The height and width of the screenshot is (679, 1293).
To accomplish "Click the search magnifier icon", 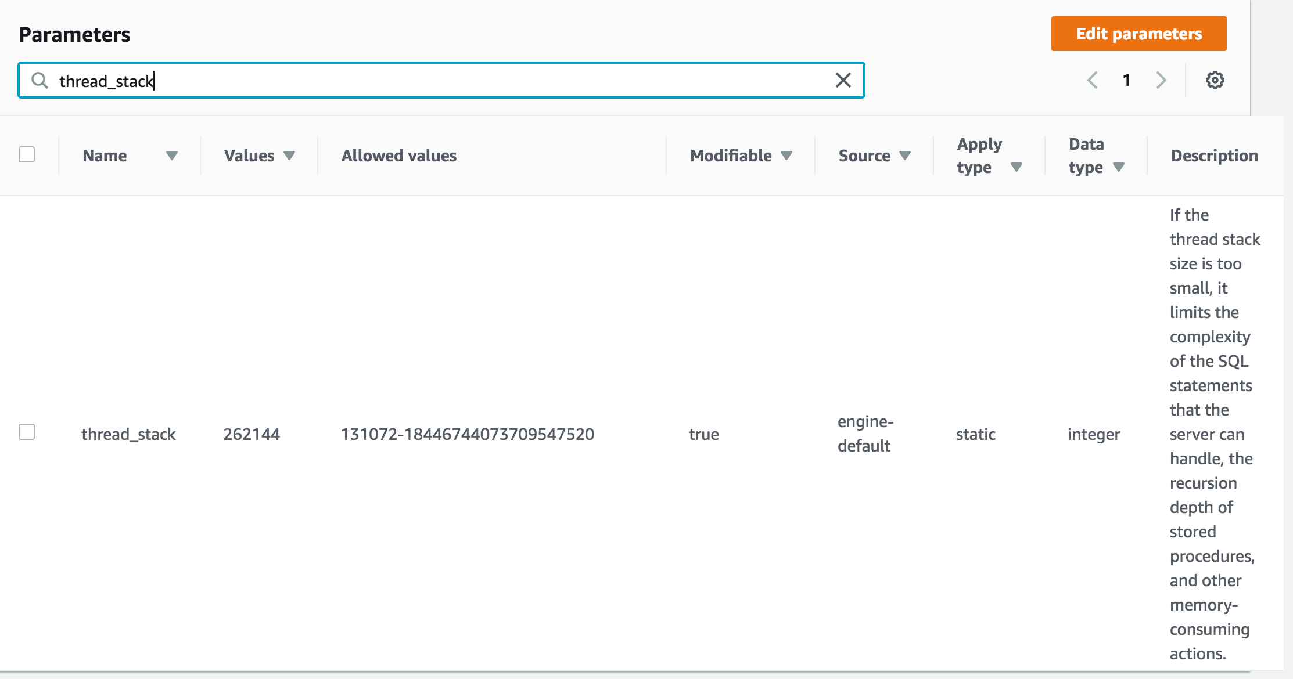I will tap(39, 80).
